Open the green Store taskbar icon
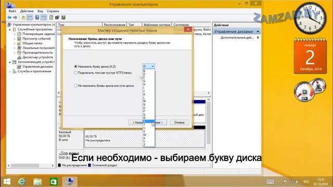 pyautogui.click(x=54, y=182)
